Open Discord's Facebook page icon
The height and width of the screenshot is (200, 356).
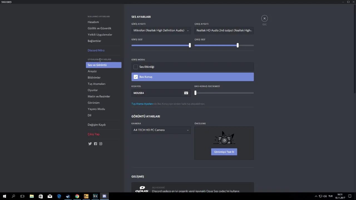click(x=95, y=144)
